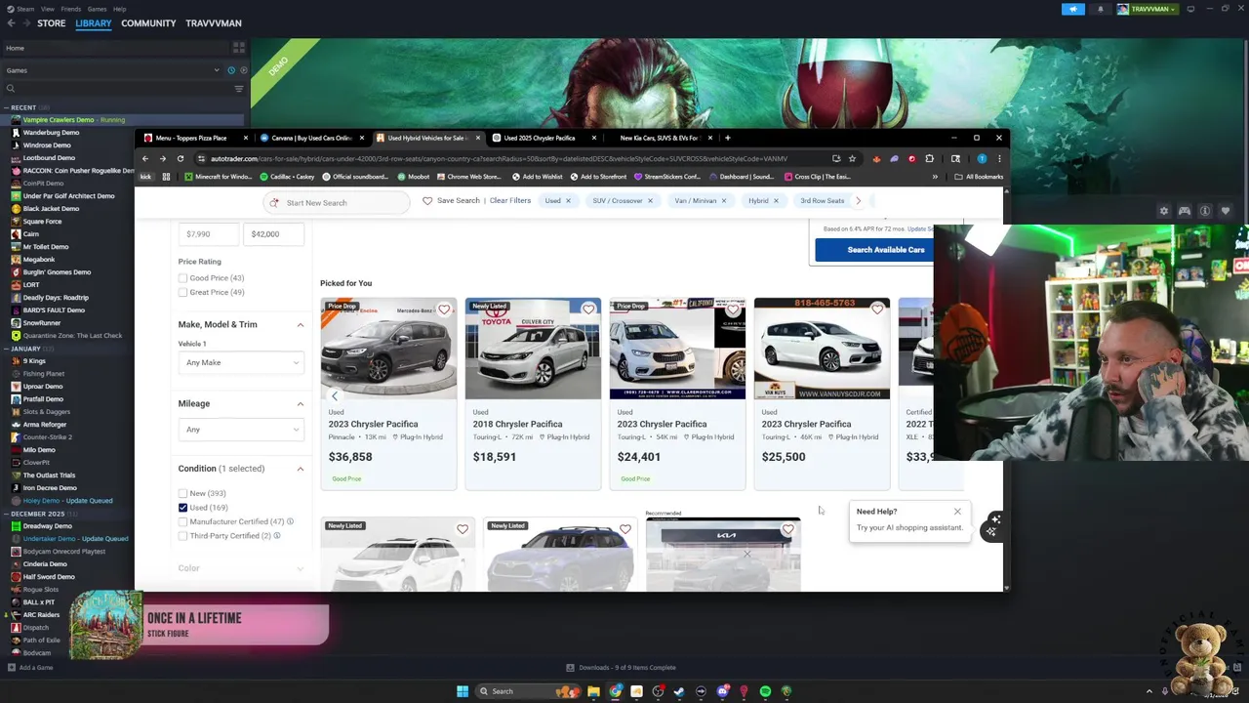This screenshot has height=703, width=1249.
Task: Open the 2018 Chrysler Pacifica photo
Action: point(533,349)
